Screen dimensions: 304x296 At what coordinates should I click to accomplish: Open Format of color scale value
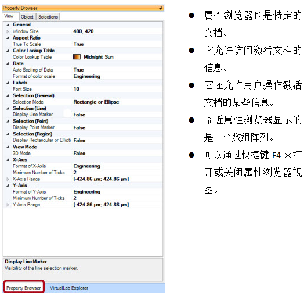click(x=117, y=76)
